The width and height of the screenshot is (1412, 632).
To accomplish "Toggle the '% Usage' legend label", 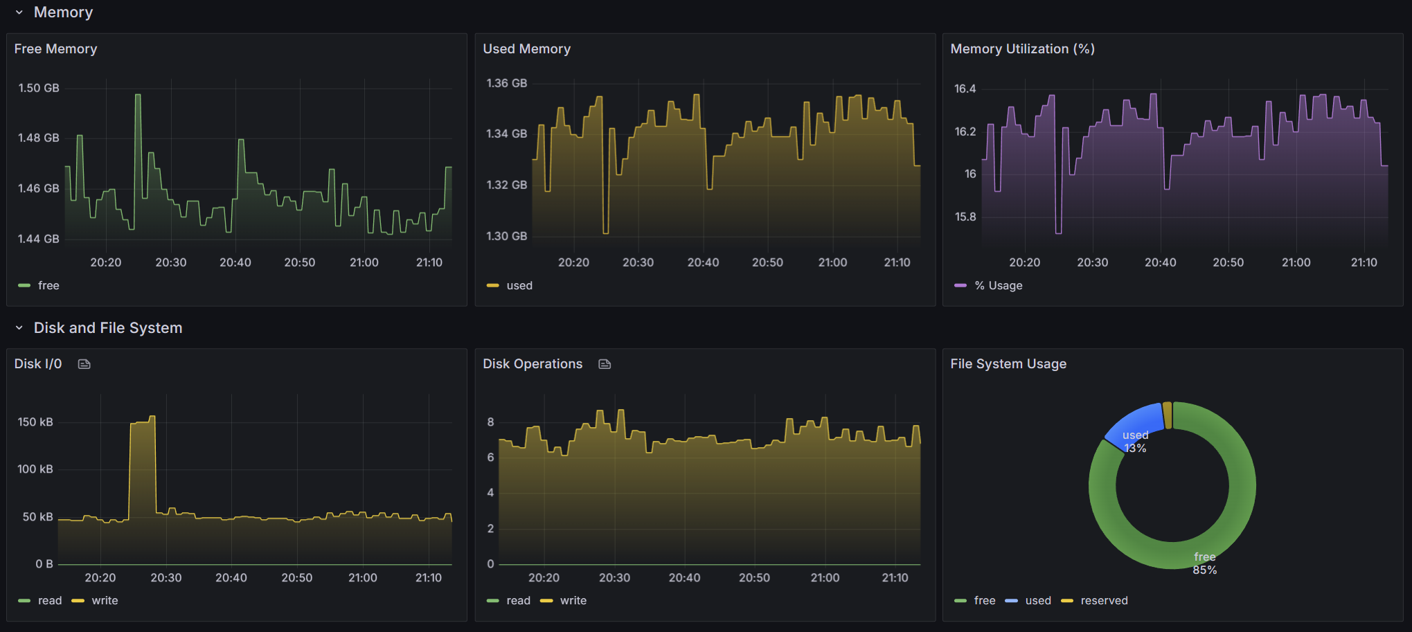I will point(999,286).
